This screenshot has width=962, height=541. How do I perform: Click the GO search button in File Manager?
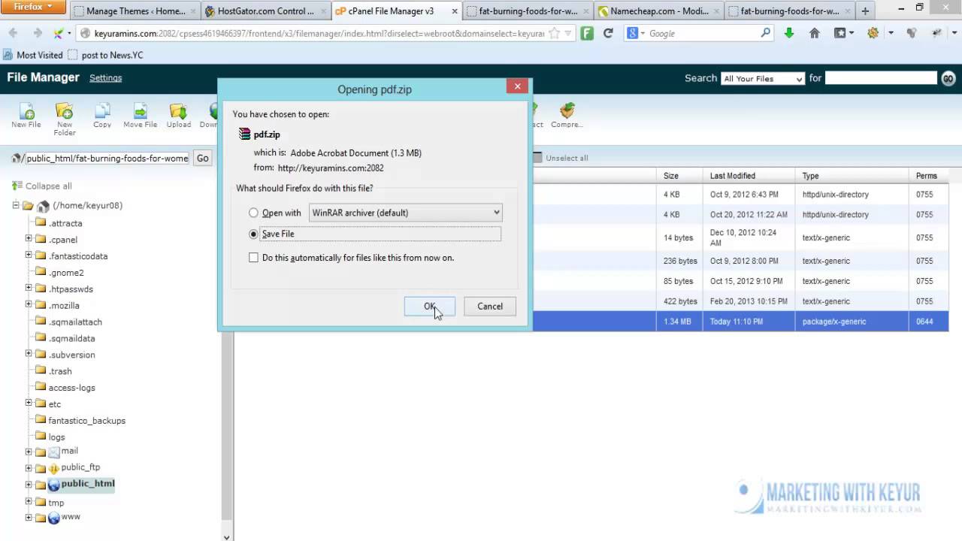pos(948,78)
